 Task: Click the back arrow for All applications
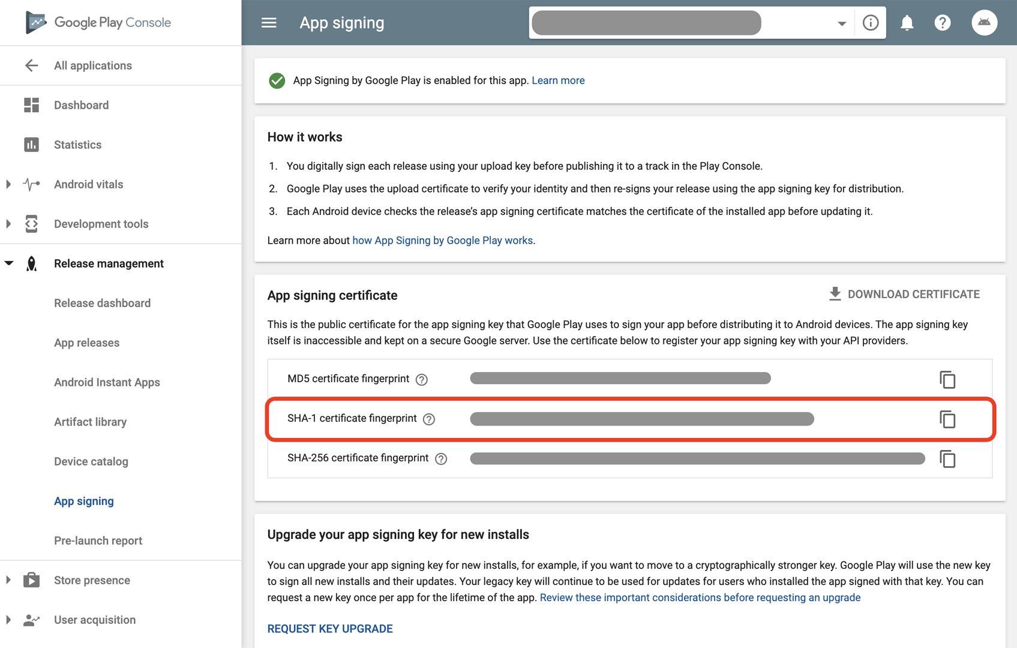click(x=31, y=65)
